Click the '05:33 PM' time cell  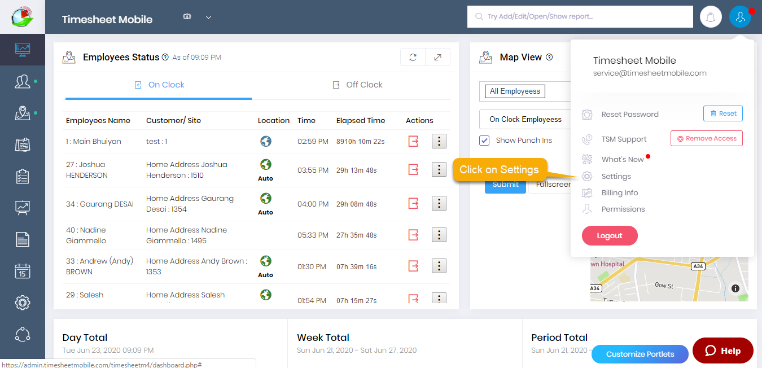[313, 235]
